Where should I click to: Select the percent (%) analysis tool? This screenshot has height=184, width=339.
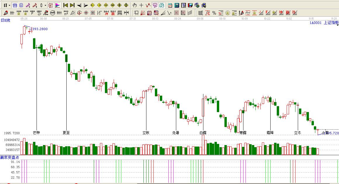[x=214, y=13]
